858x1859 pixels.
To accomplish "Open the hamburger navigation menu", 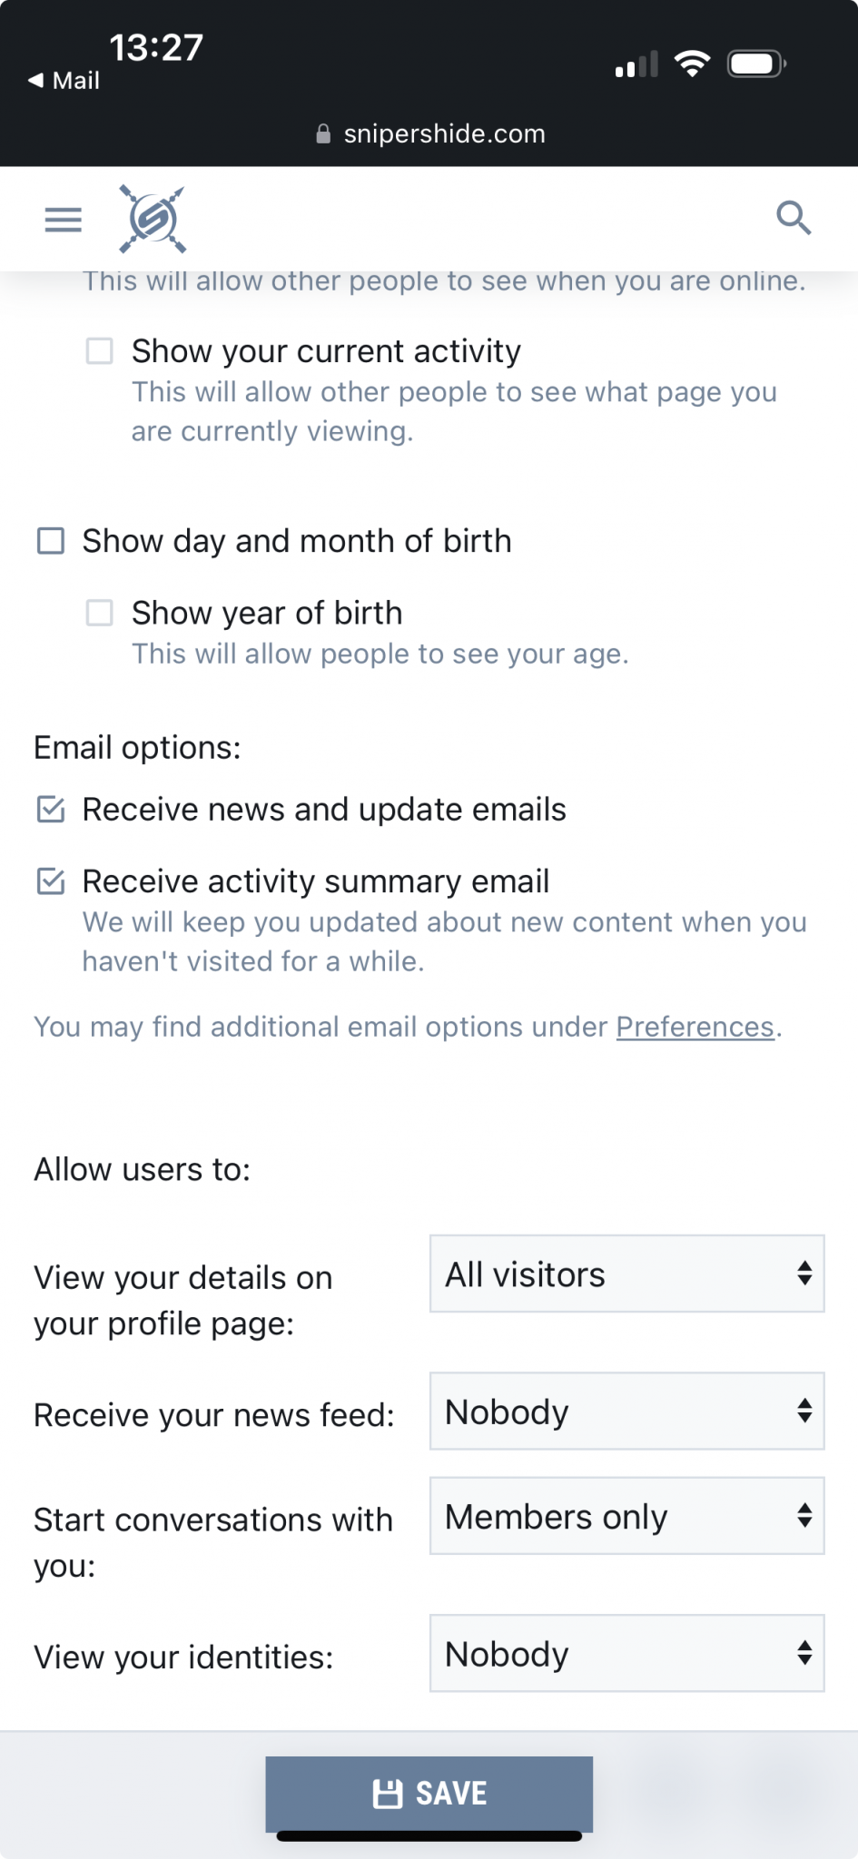I will 64,220.
